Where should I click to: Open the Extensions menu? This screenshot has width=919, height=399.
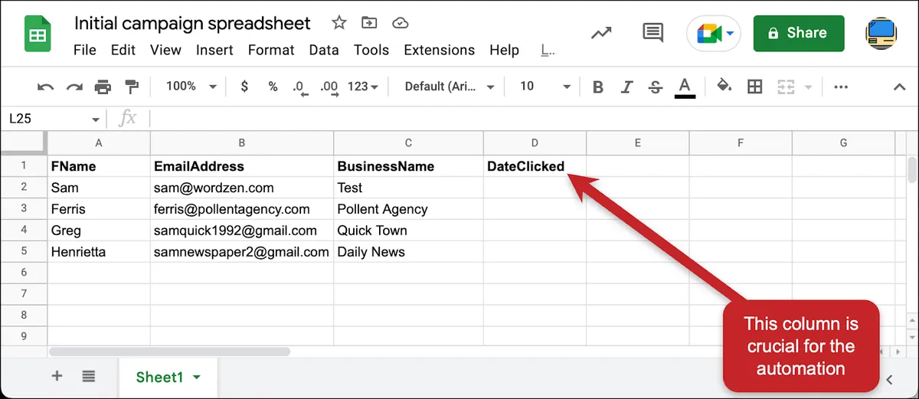[440, 50]
